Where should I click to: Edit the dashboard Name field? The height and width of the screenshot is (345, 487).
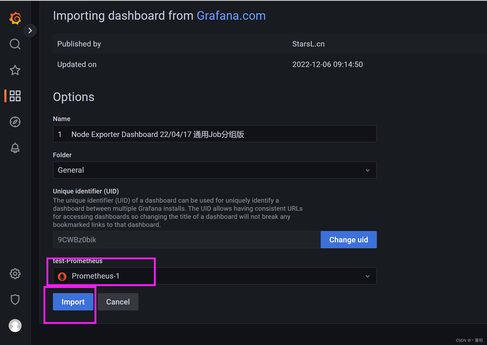(x=215, y=134)
